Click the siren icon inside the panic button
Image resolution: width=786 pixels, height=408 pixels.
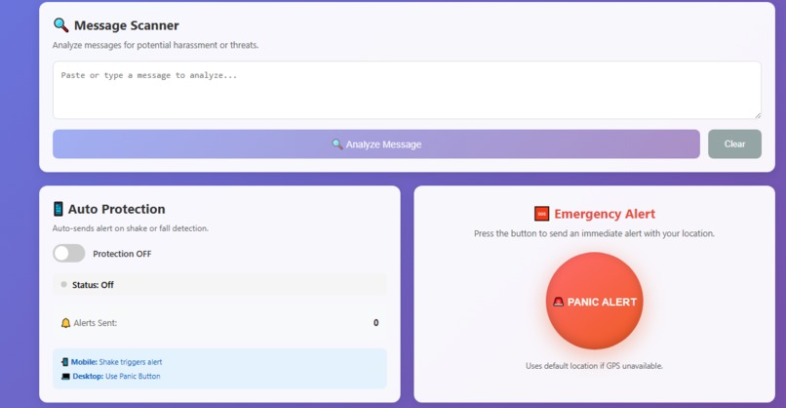coord(559,302)
